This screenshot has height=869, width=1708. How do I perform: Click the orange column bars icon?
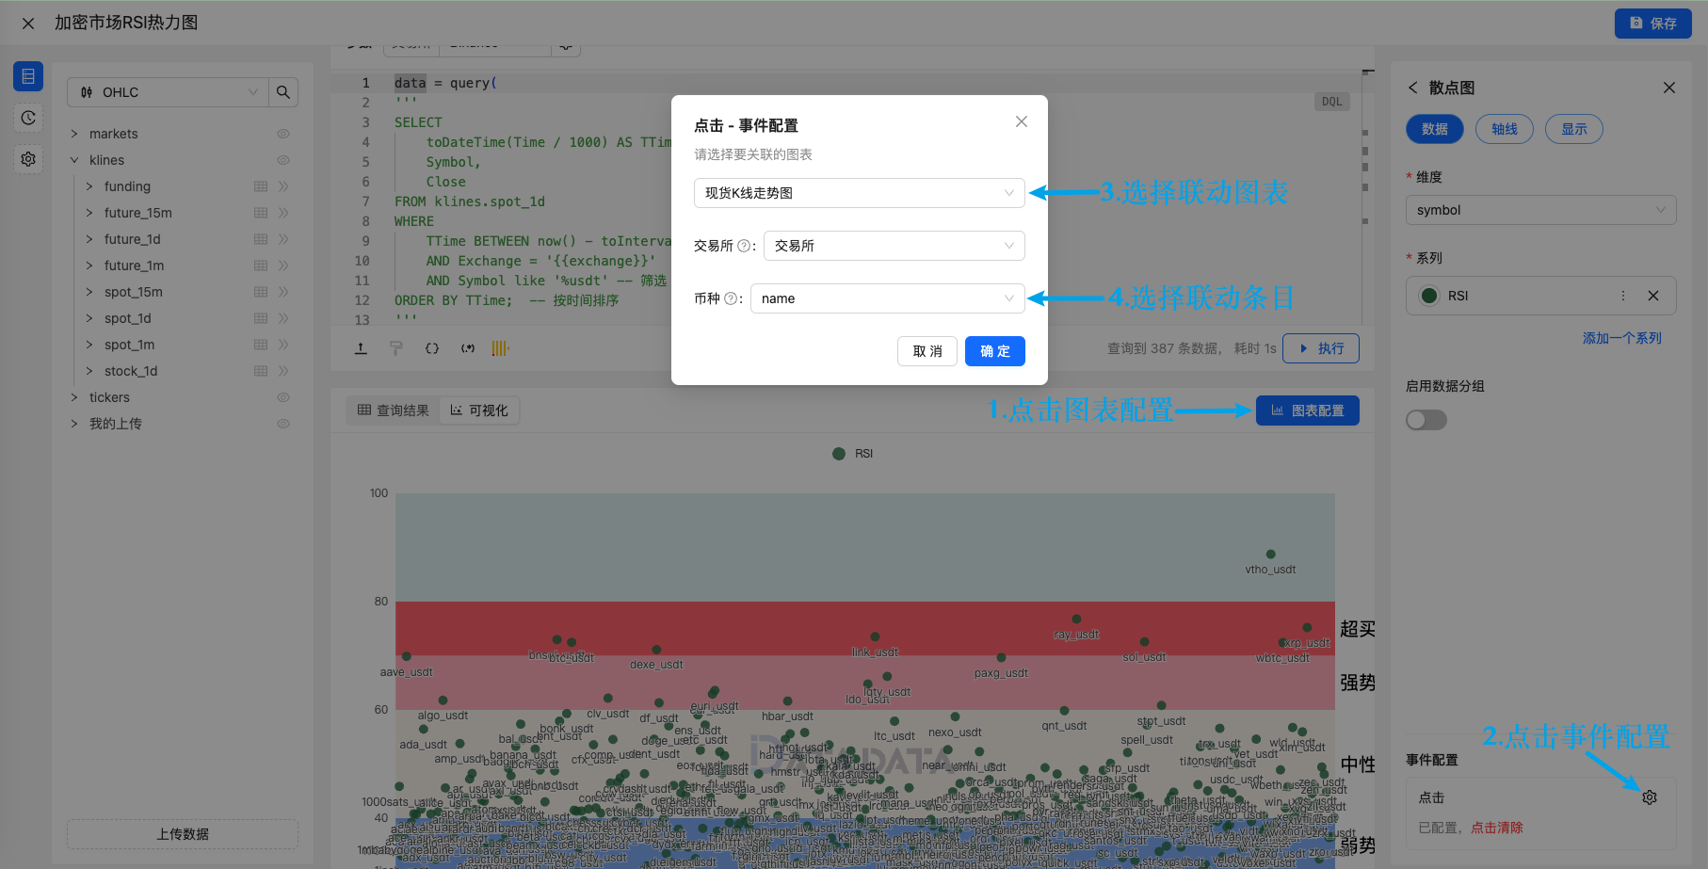click(500, 348)
